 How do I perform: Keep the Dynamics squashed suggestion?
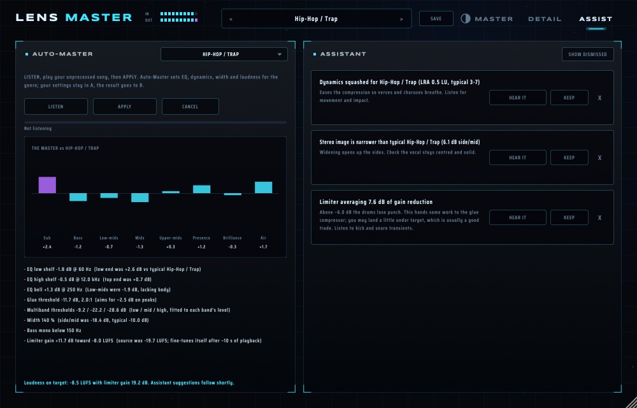[569, 98]
